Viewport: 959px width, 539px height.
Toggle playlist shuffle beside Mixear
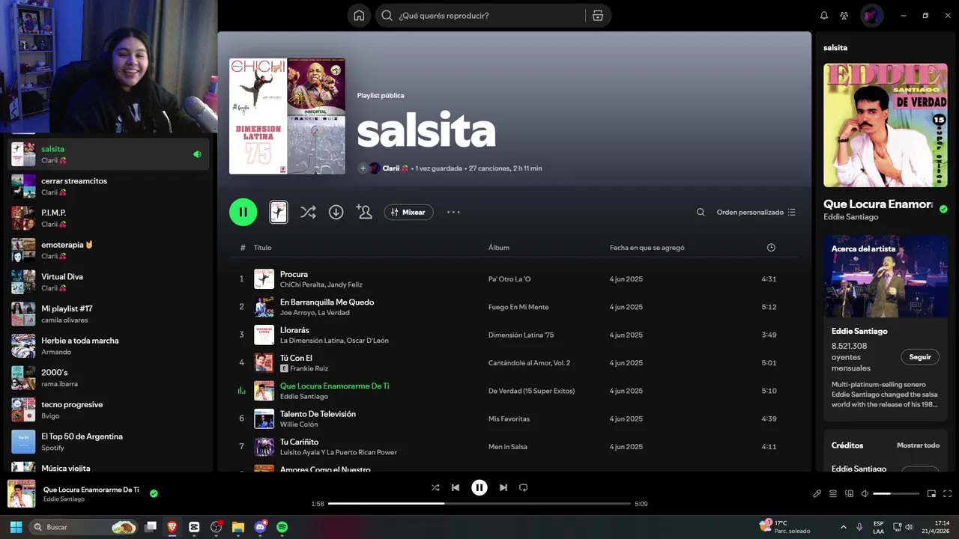[308, 212]
